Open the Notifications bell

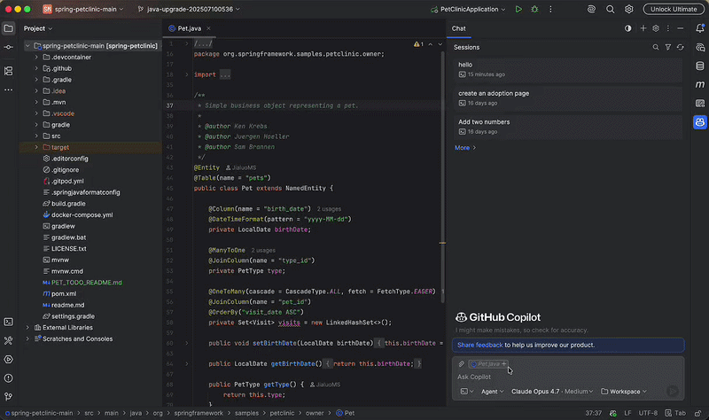[700, 28]
